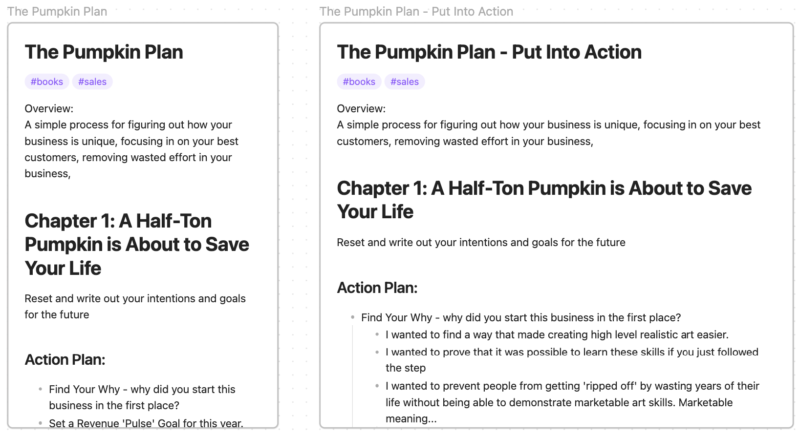The image size is (800, 437).
Task: Place cursor in left card's Chapter 1 heading
Action: (137, 244)
